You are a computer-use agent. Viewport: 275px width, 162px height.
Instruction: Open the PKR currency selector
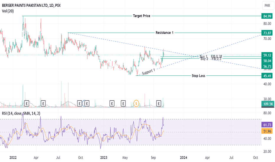click(x=267, y=6)
